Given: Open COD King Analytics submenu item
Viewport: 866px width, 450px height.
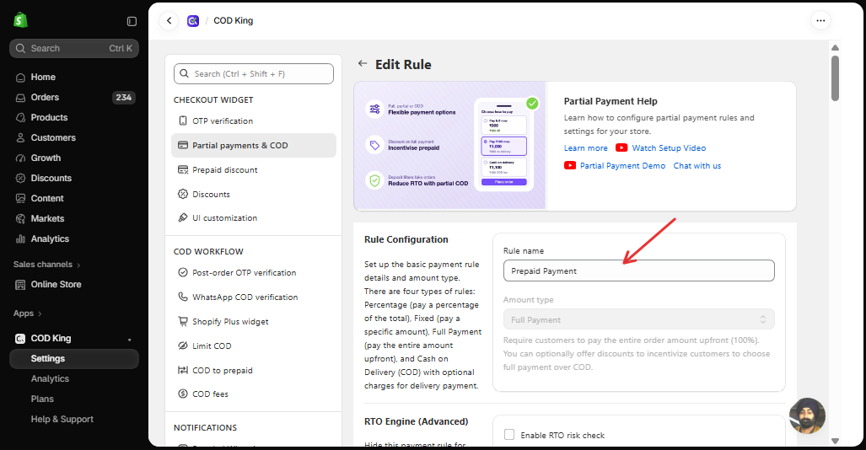Looking at the screenshot, I should click(74, 378).
